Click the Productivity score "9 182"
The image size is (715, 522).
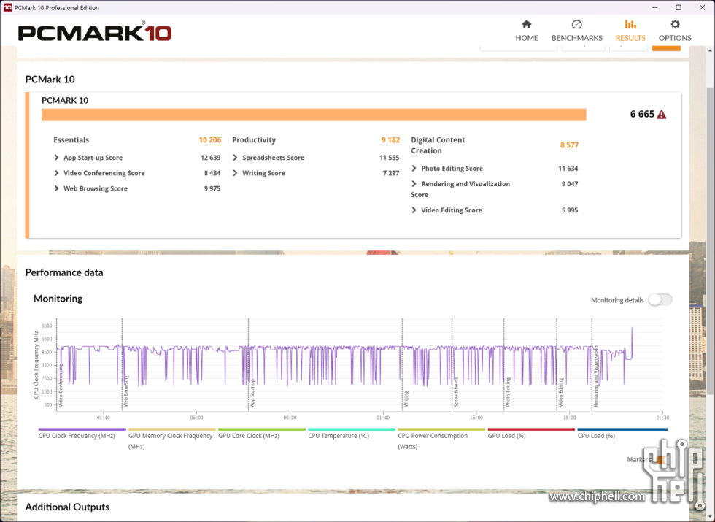click(x=391, y=140)
